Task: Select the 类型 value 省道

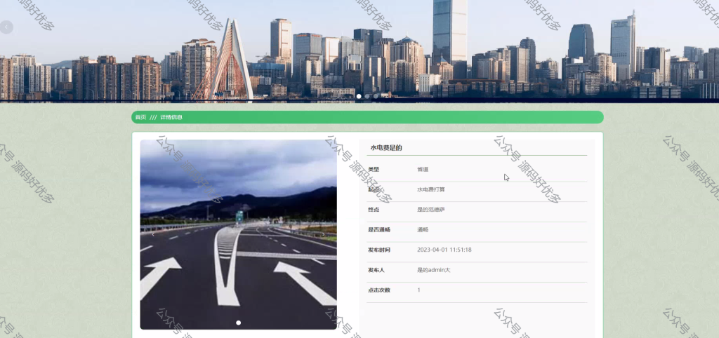Action: click(x=423, y=170)
